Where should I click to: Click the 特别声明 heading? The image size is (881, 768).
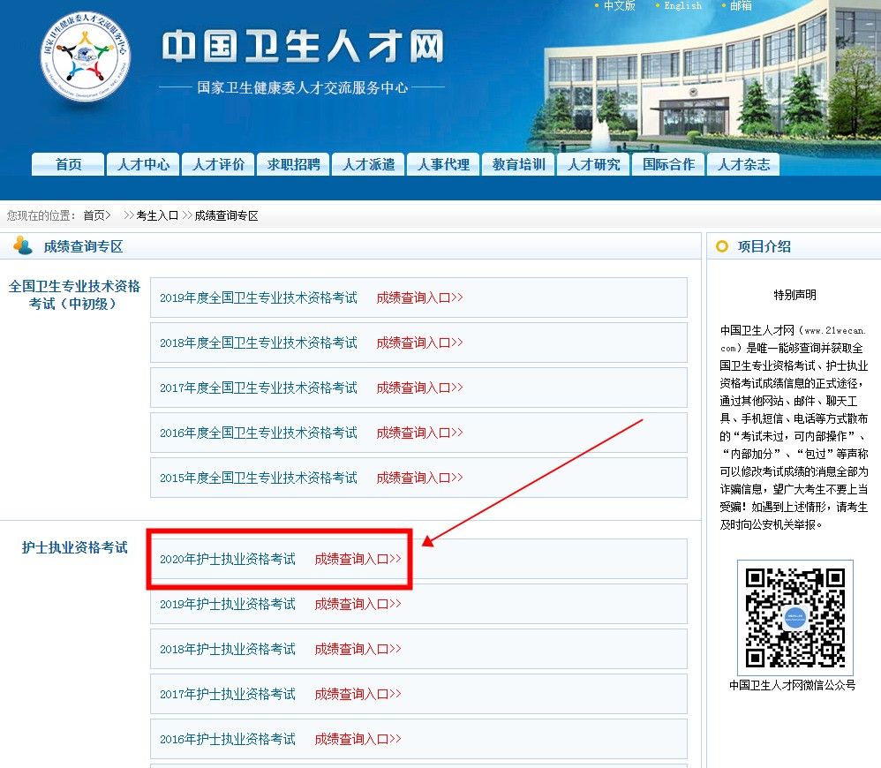[x=794, y=295]
